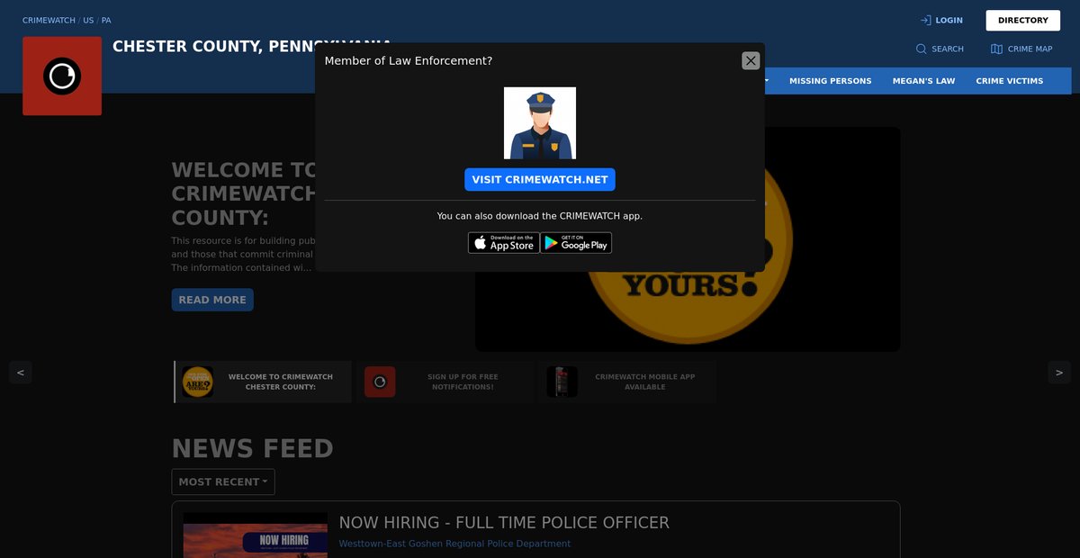Click the Now Hiring news thumbnail

pyautogui.click(x=256, y=535)
